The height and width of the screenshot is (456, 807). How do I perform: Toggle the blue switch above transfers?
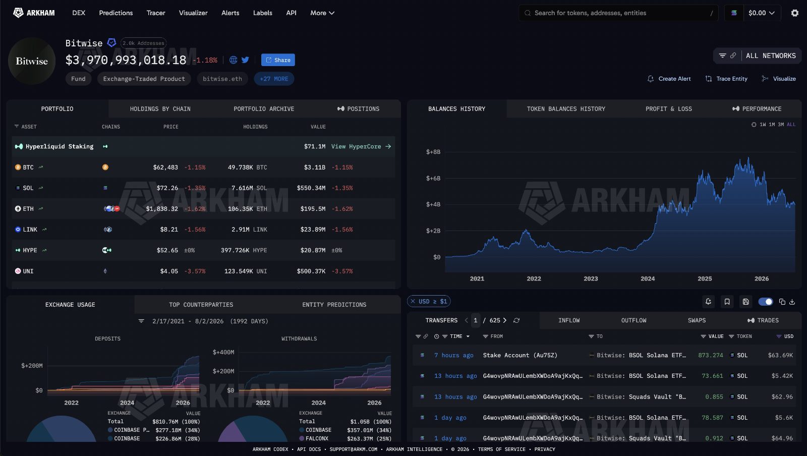coord(766,302)
